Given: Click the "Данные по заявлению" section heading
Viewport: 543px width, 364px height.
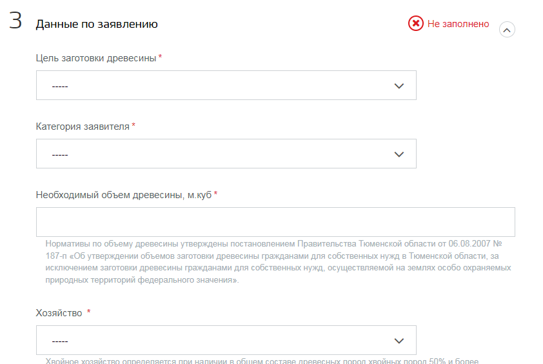Looking at the screenshot, I should (97, 25).
